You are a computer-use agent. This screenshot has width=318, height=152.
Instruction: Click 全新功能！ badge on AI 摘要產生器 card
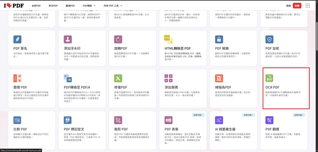point(248,115)
